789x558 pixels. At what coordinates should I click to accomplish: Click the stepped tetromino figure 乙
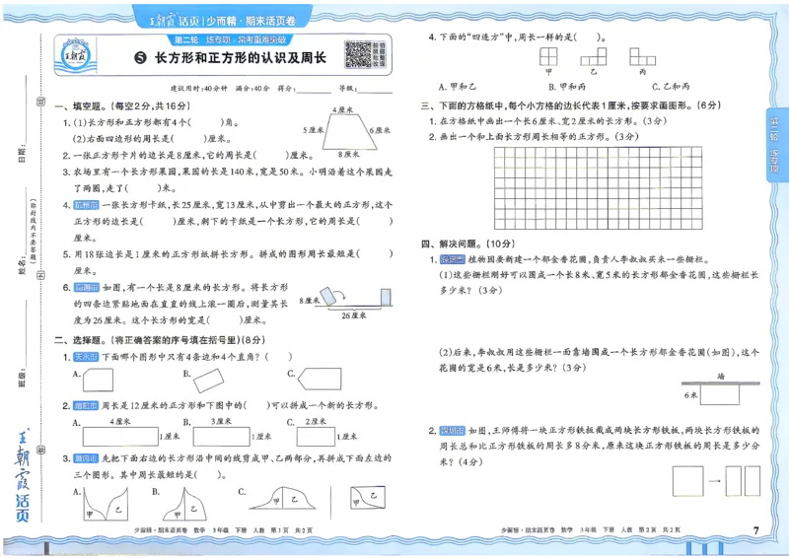click(x=594, y=56)
